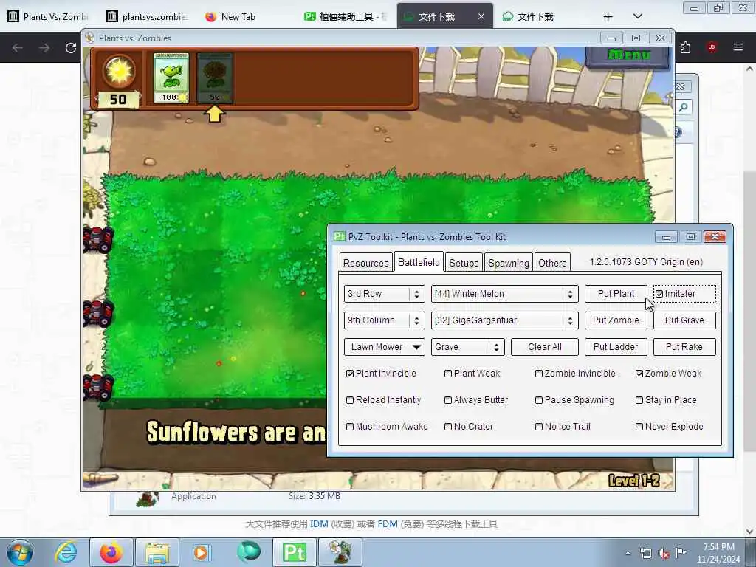Click the Put Ladder button
The width and height of the screenshot is (756, 567).
coord(616,347)
